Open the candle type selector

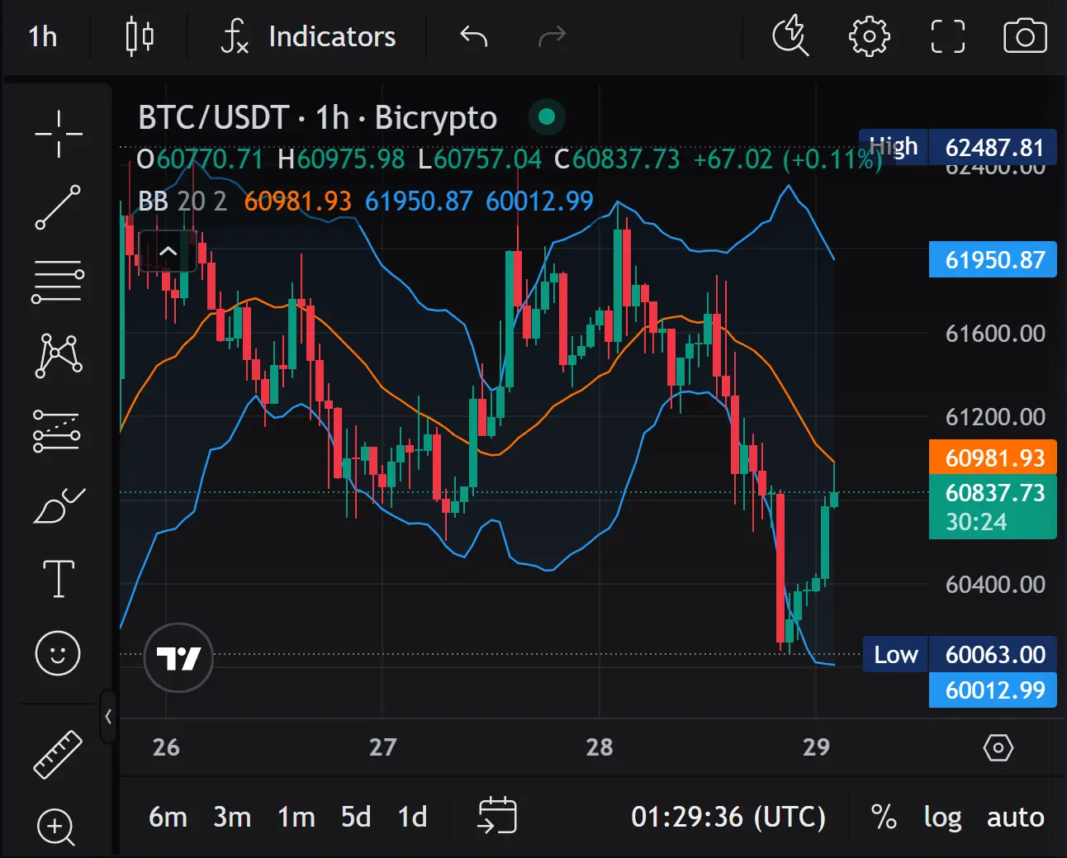[x=139, y=36]
